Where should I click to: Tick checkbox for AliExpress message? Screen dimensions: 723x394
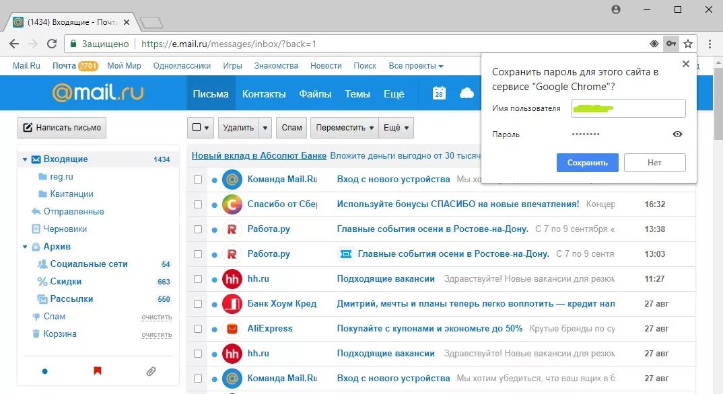tap(198, 329)
